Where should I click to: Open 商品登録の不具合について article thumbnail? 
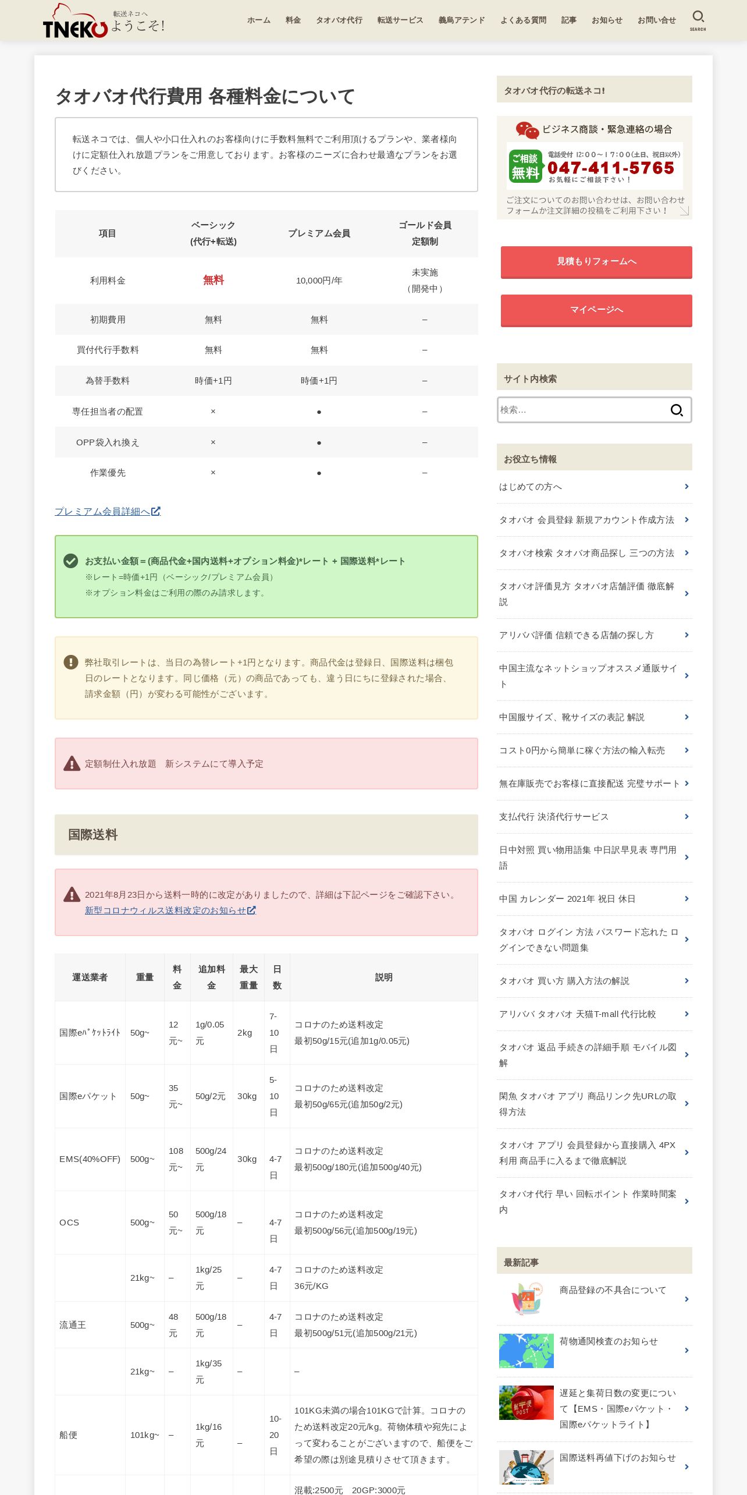tap(526, 1299)
